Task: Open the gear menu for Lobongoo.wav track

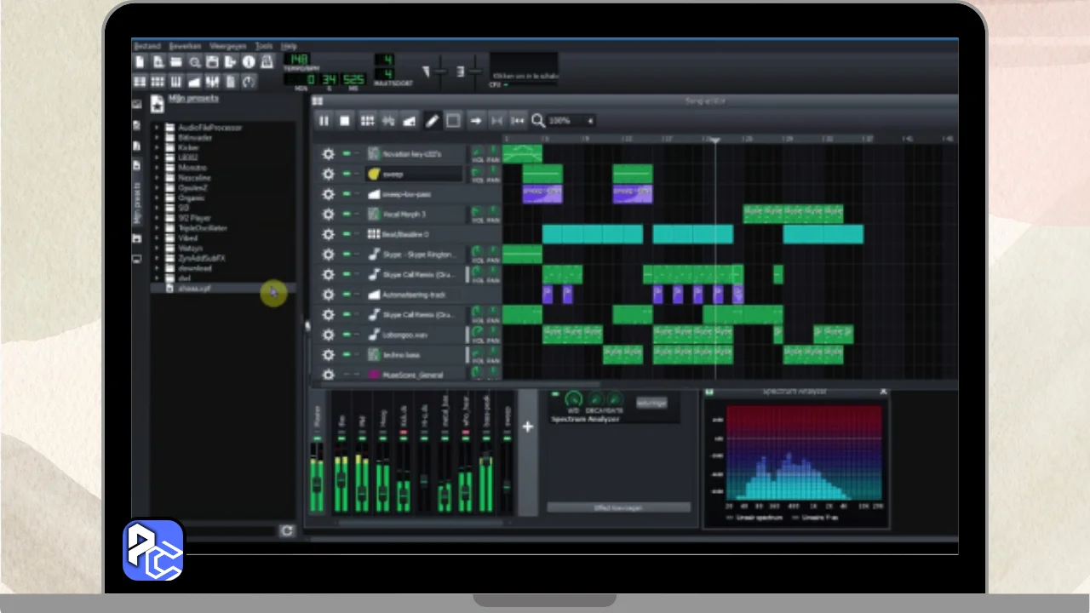Action: (328, 335)
